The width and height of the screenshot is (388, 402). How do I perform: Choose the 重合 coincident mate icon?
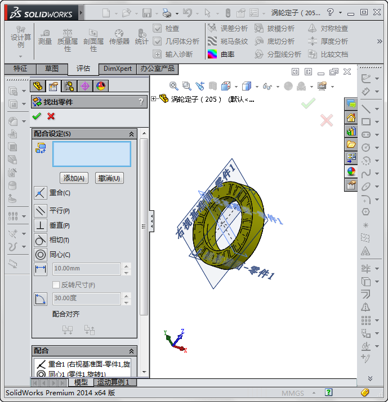tap(41, 193)
